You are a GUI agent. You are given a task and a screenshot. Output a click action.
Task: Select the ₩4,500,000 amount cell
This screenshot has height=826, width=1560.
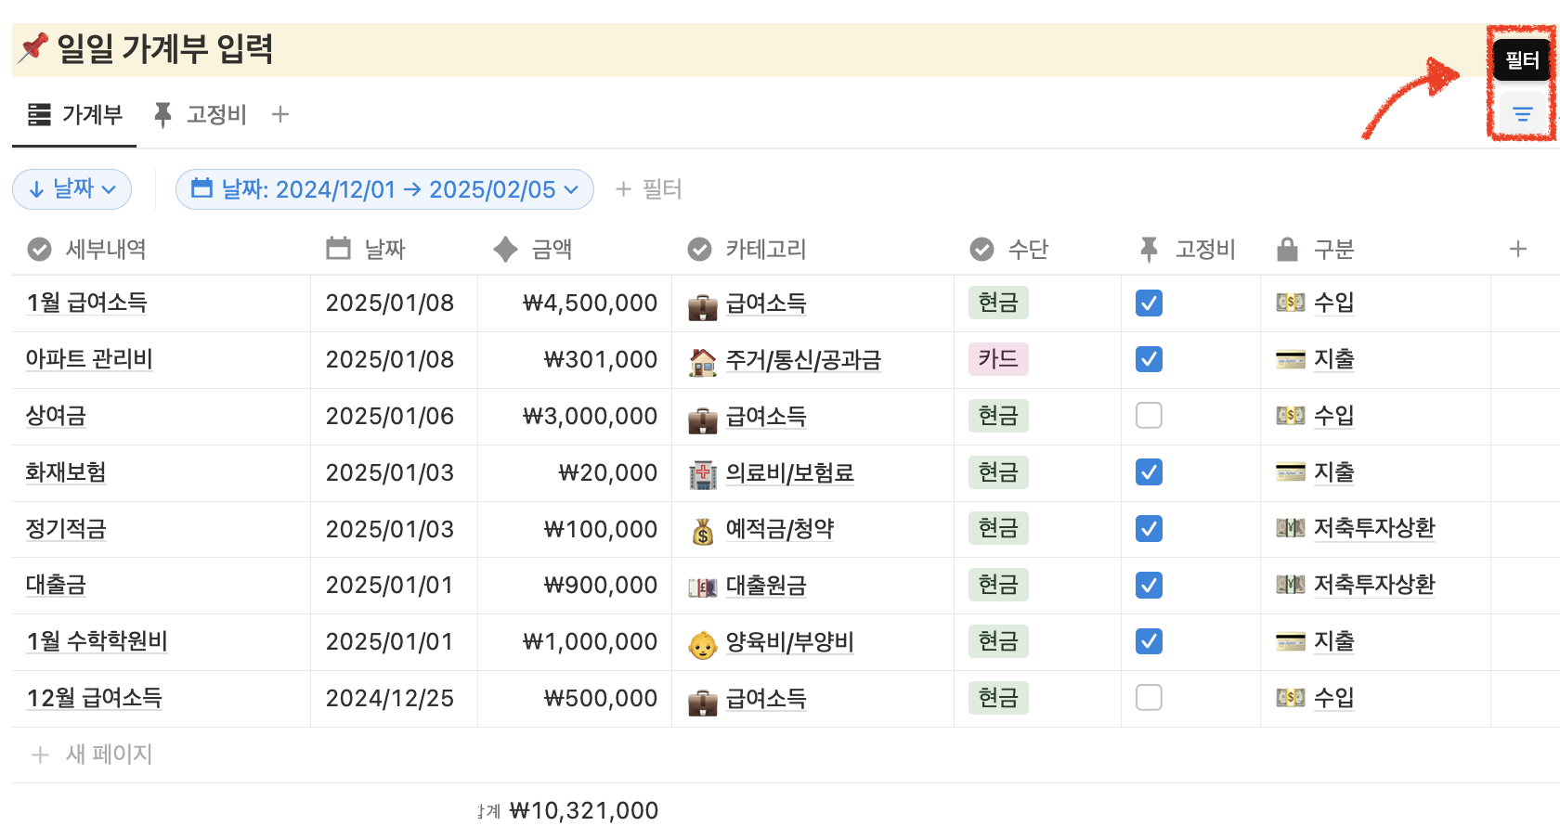pos(575,303)
